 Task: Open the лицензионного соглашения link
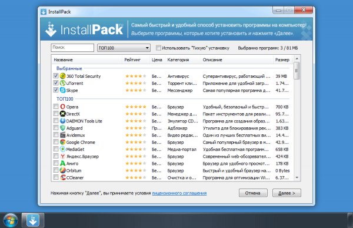pos(179,193)
